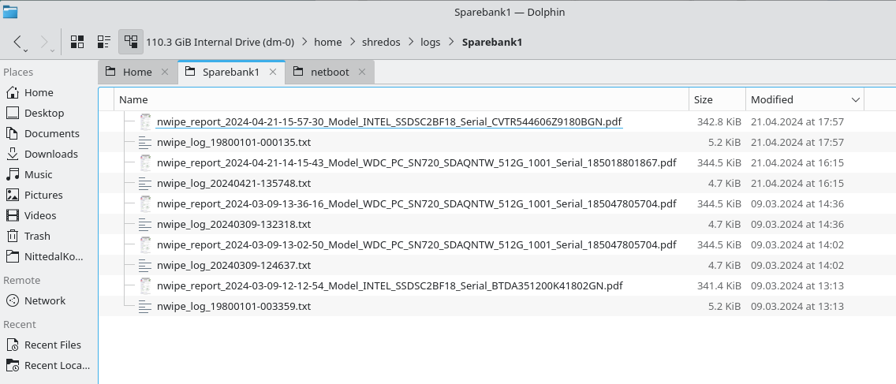The image size is (896, 384).
Task: Toggle sort order with the Modified column arrow
Action: [856, 100]
